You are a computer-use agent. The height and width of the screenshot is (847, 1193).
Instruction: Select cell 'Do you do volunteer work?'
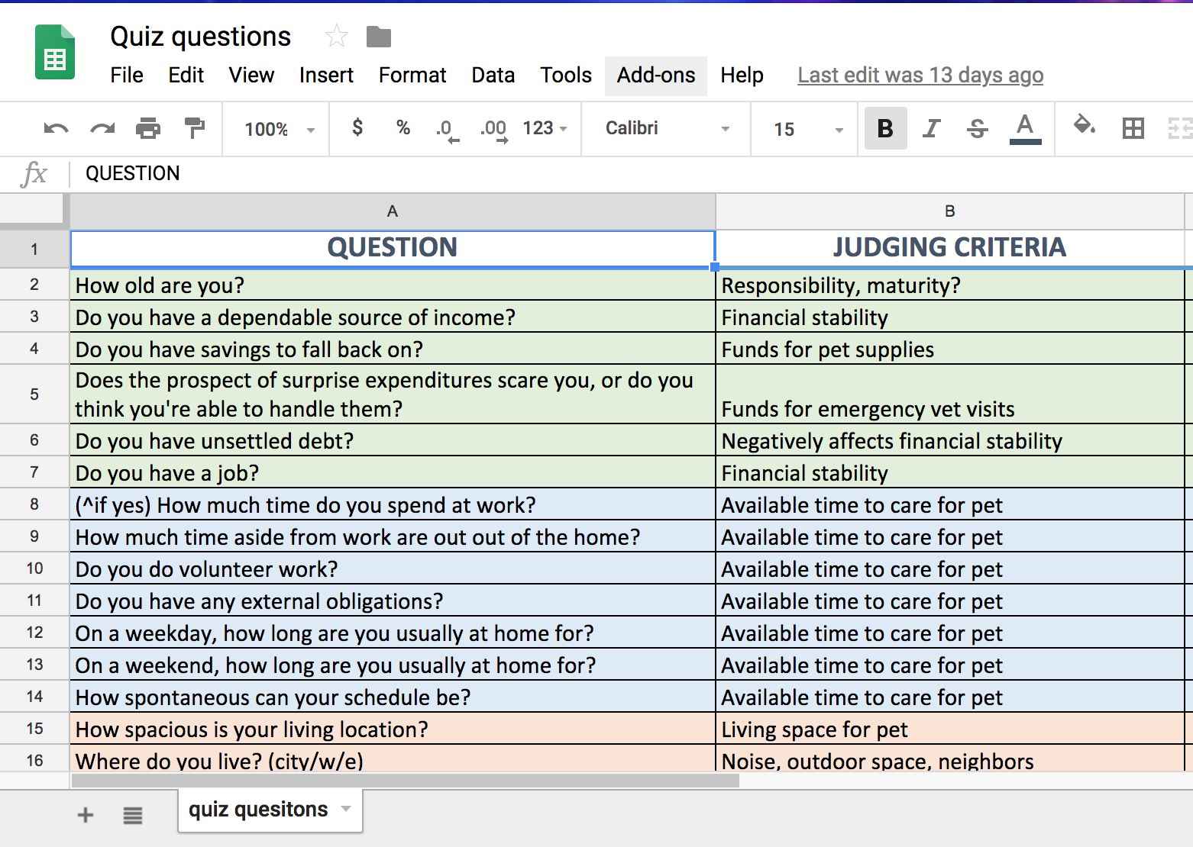pos(393,568)
